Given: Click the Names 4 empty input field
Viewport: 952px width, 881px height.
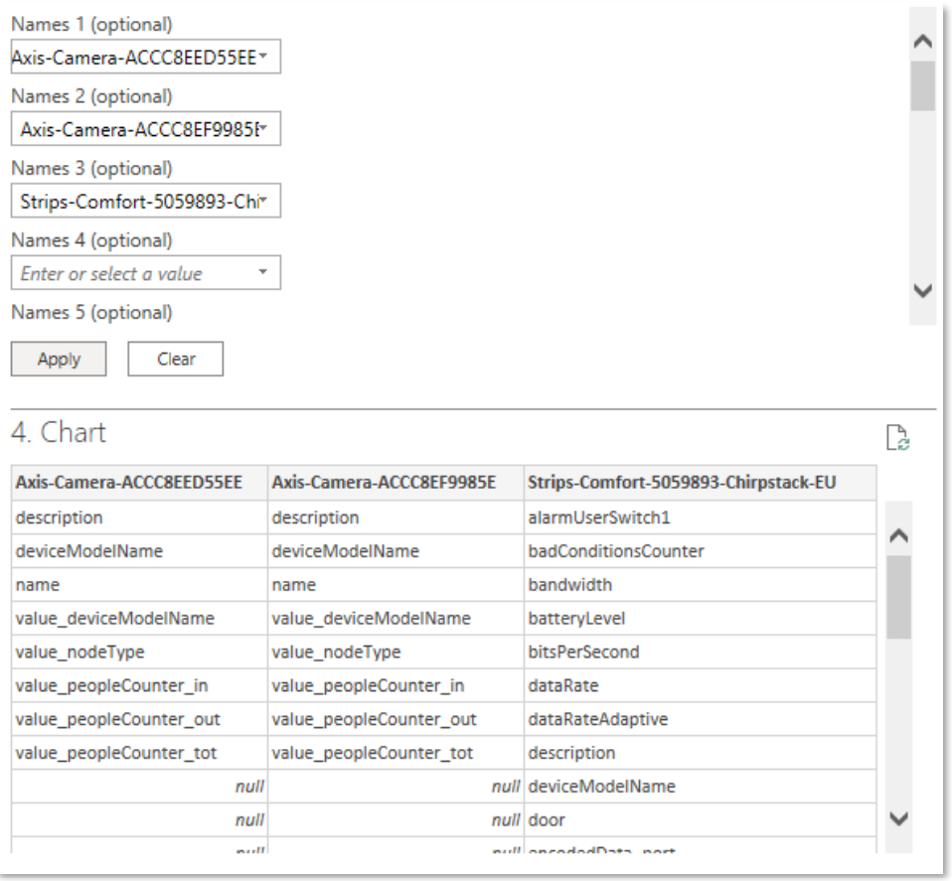Looking at the screenshot, I should 146,272.
